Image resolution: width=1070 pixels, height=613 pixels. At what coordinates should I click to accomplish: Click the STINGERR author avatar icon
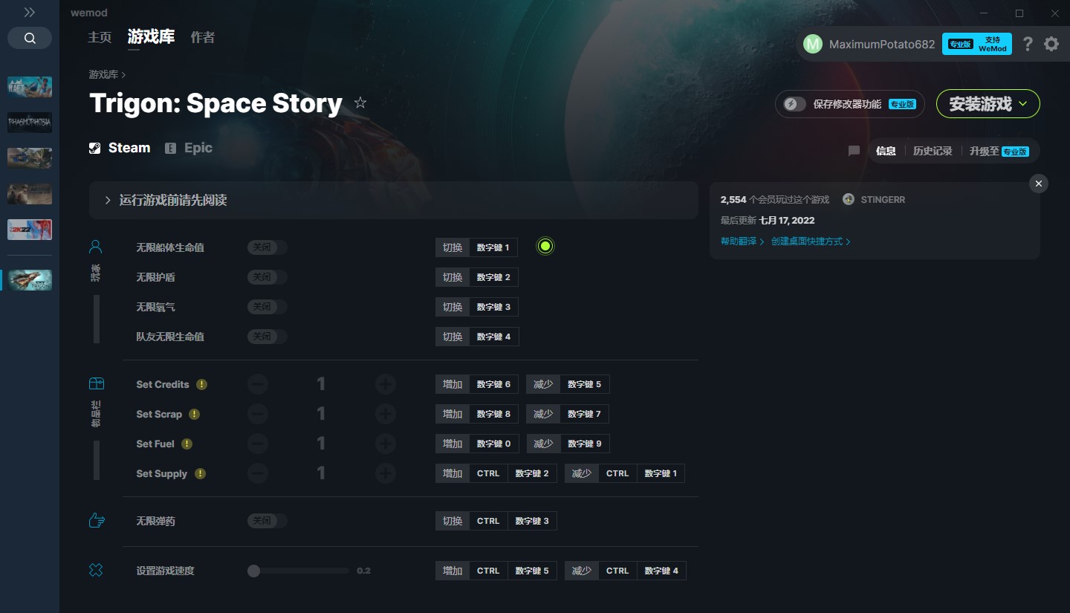click(849, 199)
